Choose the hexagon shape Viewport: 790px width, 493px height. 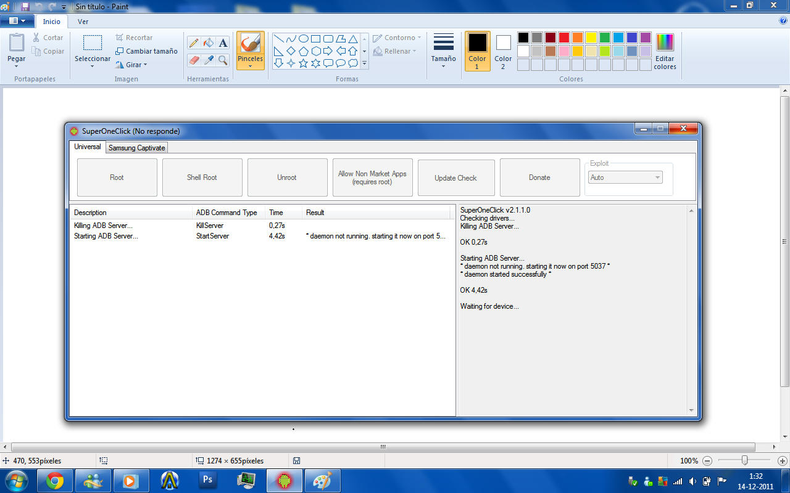pyautogui.click(x=315, y=51)
